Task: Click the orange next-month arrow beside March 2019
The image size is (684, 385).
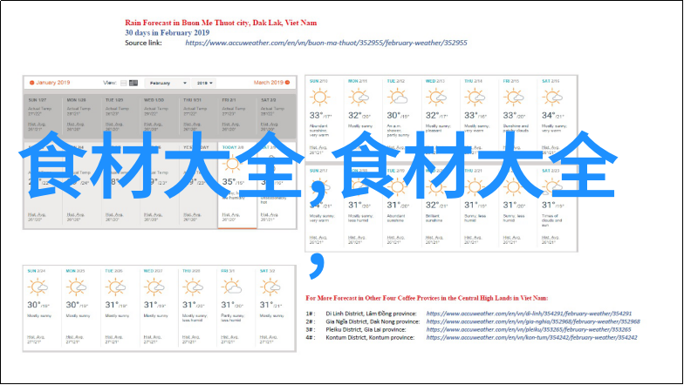Action: (288, 82)
